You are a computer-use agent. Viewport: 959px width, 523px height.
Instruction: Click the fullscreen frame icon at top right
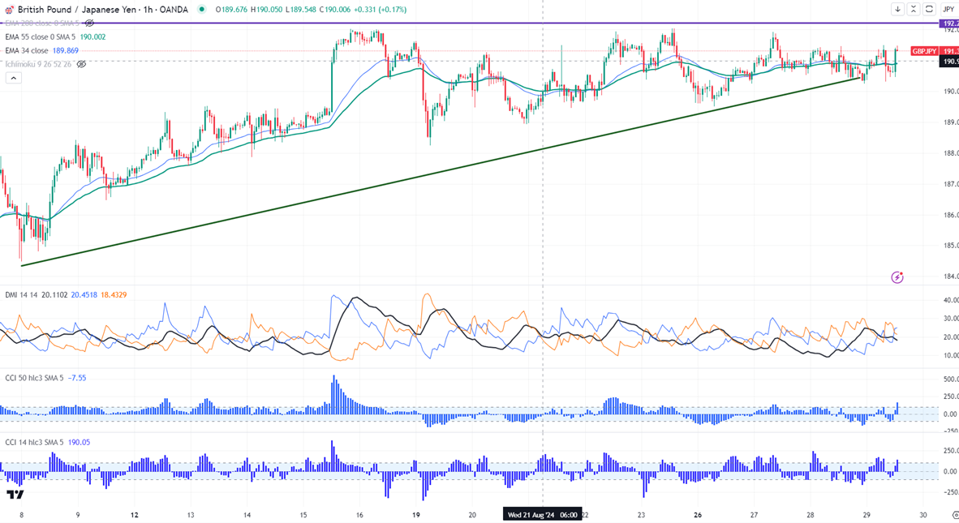coord(929,9)
